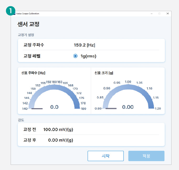Viewport: 179px width, 170px height.
Task: Minimize the Noise Scope Calibration window
Action: pos(152,13)
